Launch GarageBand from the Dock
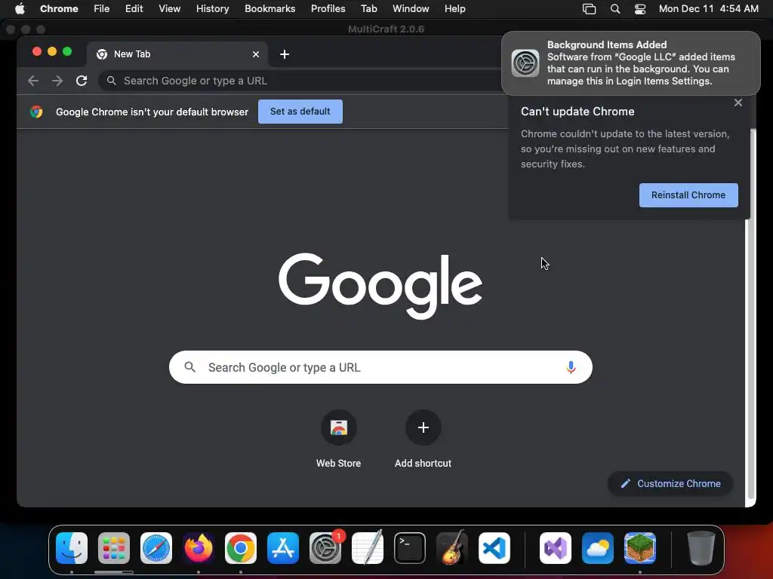Screen dimensions: 773x579 click(x=452, y=548)
